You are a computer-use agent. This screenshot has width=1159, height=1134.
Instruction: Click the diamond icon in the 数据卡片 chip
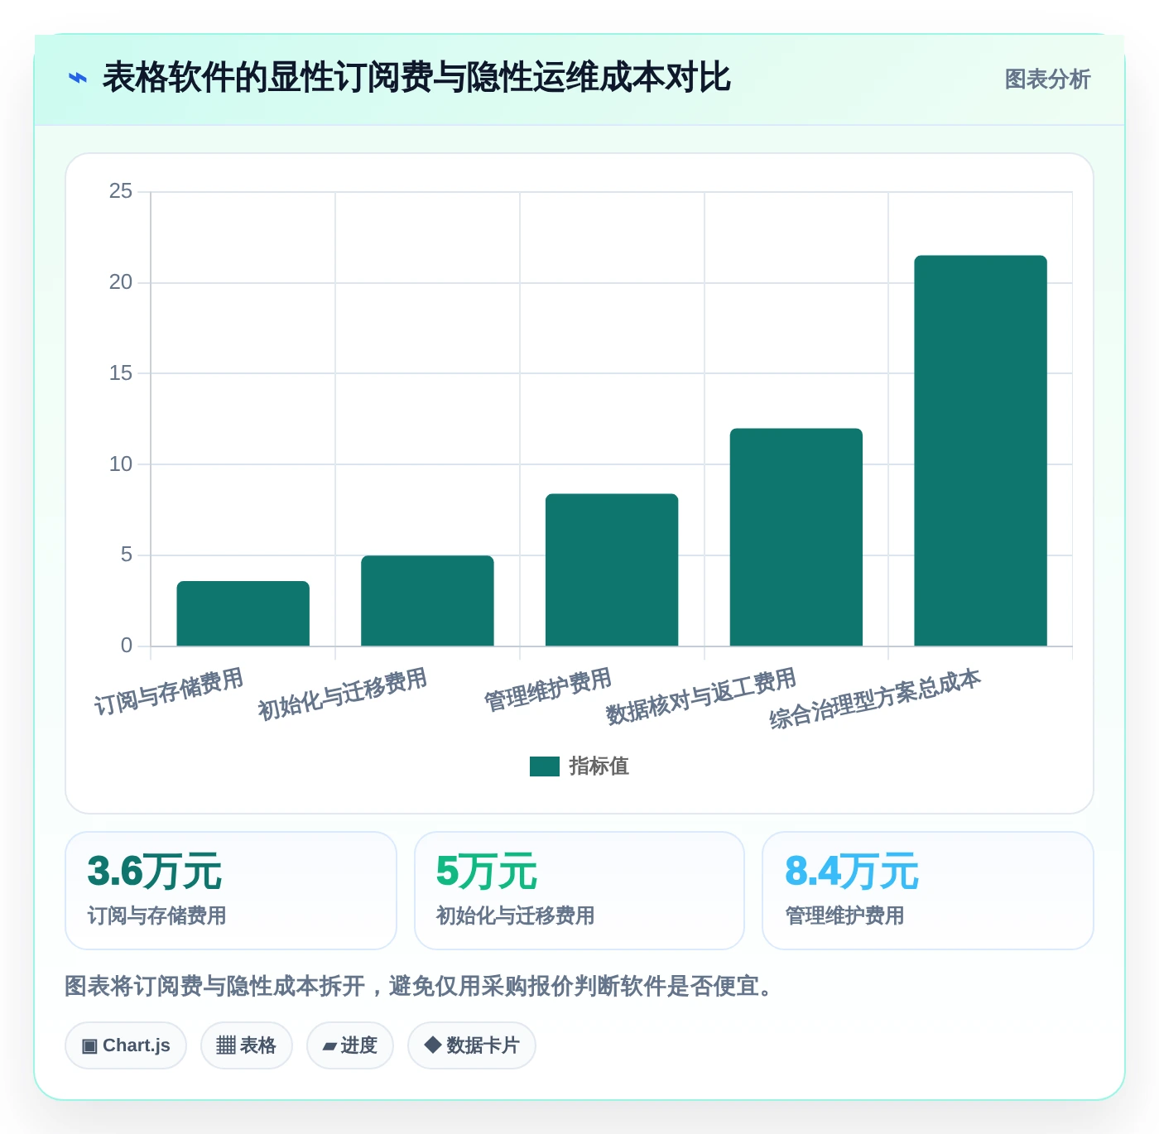(x=432, y=1045)
